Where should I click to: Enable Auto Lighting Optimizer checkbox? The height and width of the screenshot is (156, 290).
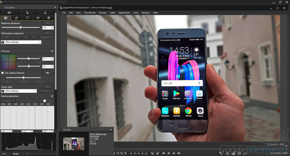pos(2,73)
